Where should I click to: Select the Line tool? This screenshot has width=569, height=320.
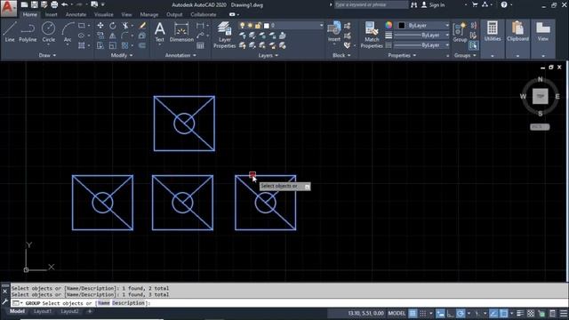coord(10,32)
